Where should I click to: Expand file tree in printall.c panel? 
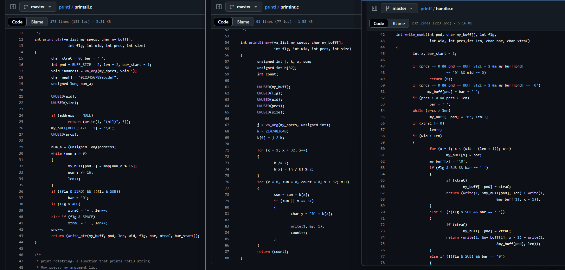[13, 7]
